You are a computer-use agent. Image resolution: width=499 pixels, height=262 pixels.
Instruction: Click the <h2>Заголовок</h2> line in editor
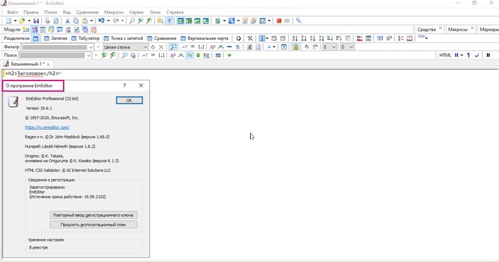(32, 74)
